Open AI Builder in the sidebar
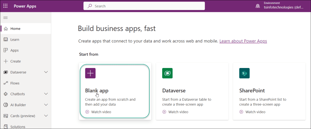Image resolution: width=311 pixels, height=129 pixels. point(26,105)
